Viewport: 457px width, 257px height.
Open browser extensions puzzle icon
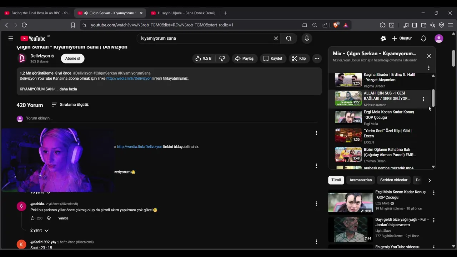tap(383, 25)
